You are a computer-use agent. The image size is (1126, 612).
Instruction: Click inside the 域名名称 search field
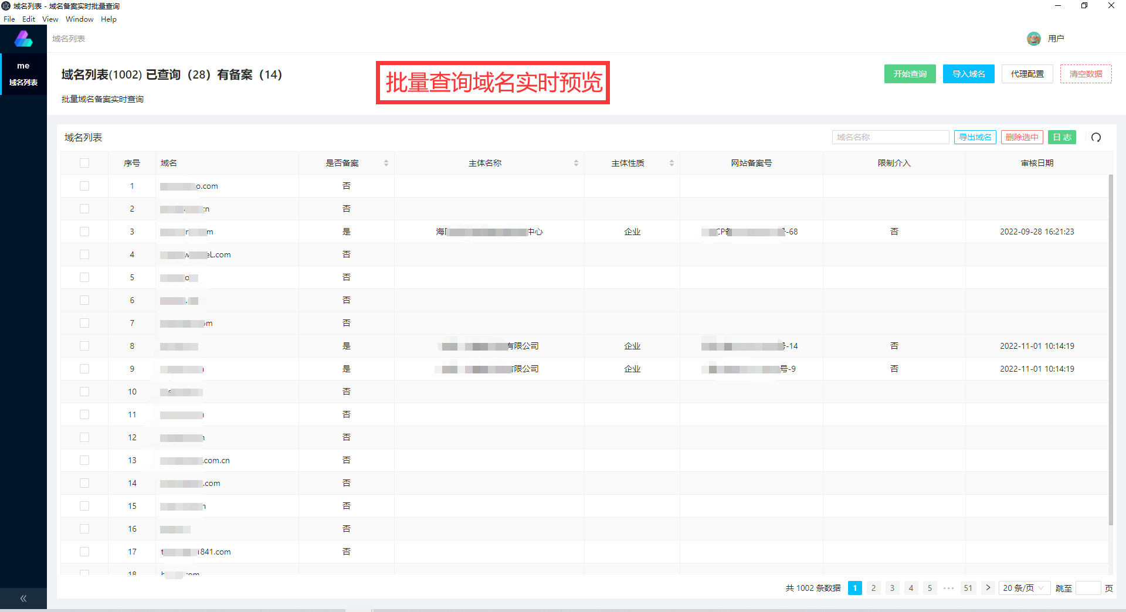tap(890, 137)
